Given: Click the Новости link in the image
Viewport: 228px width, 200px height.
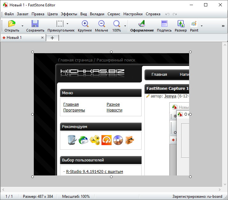Looking at the screenshot, I should pyautogui.click(x=114, y=110).
